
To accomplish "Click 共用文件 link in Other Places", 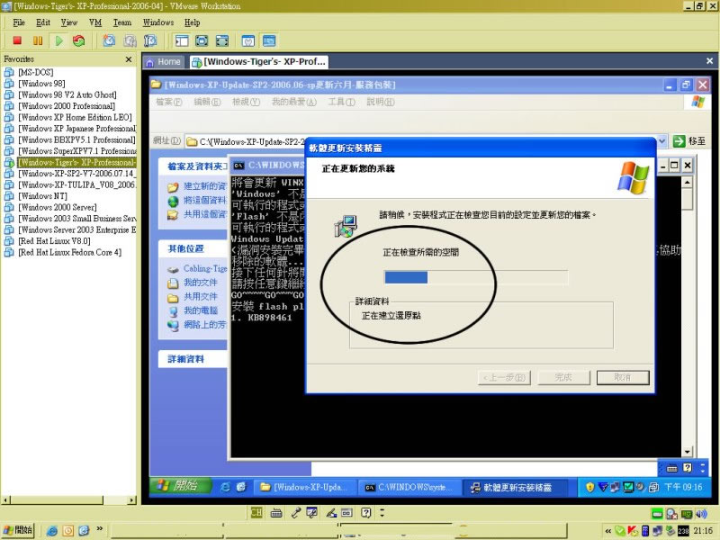I will pos(200,297).
